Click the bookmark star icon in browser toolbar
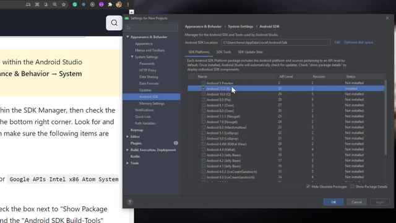 pyautogui.click(x=64, y=4)
